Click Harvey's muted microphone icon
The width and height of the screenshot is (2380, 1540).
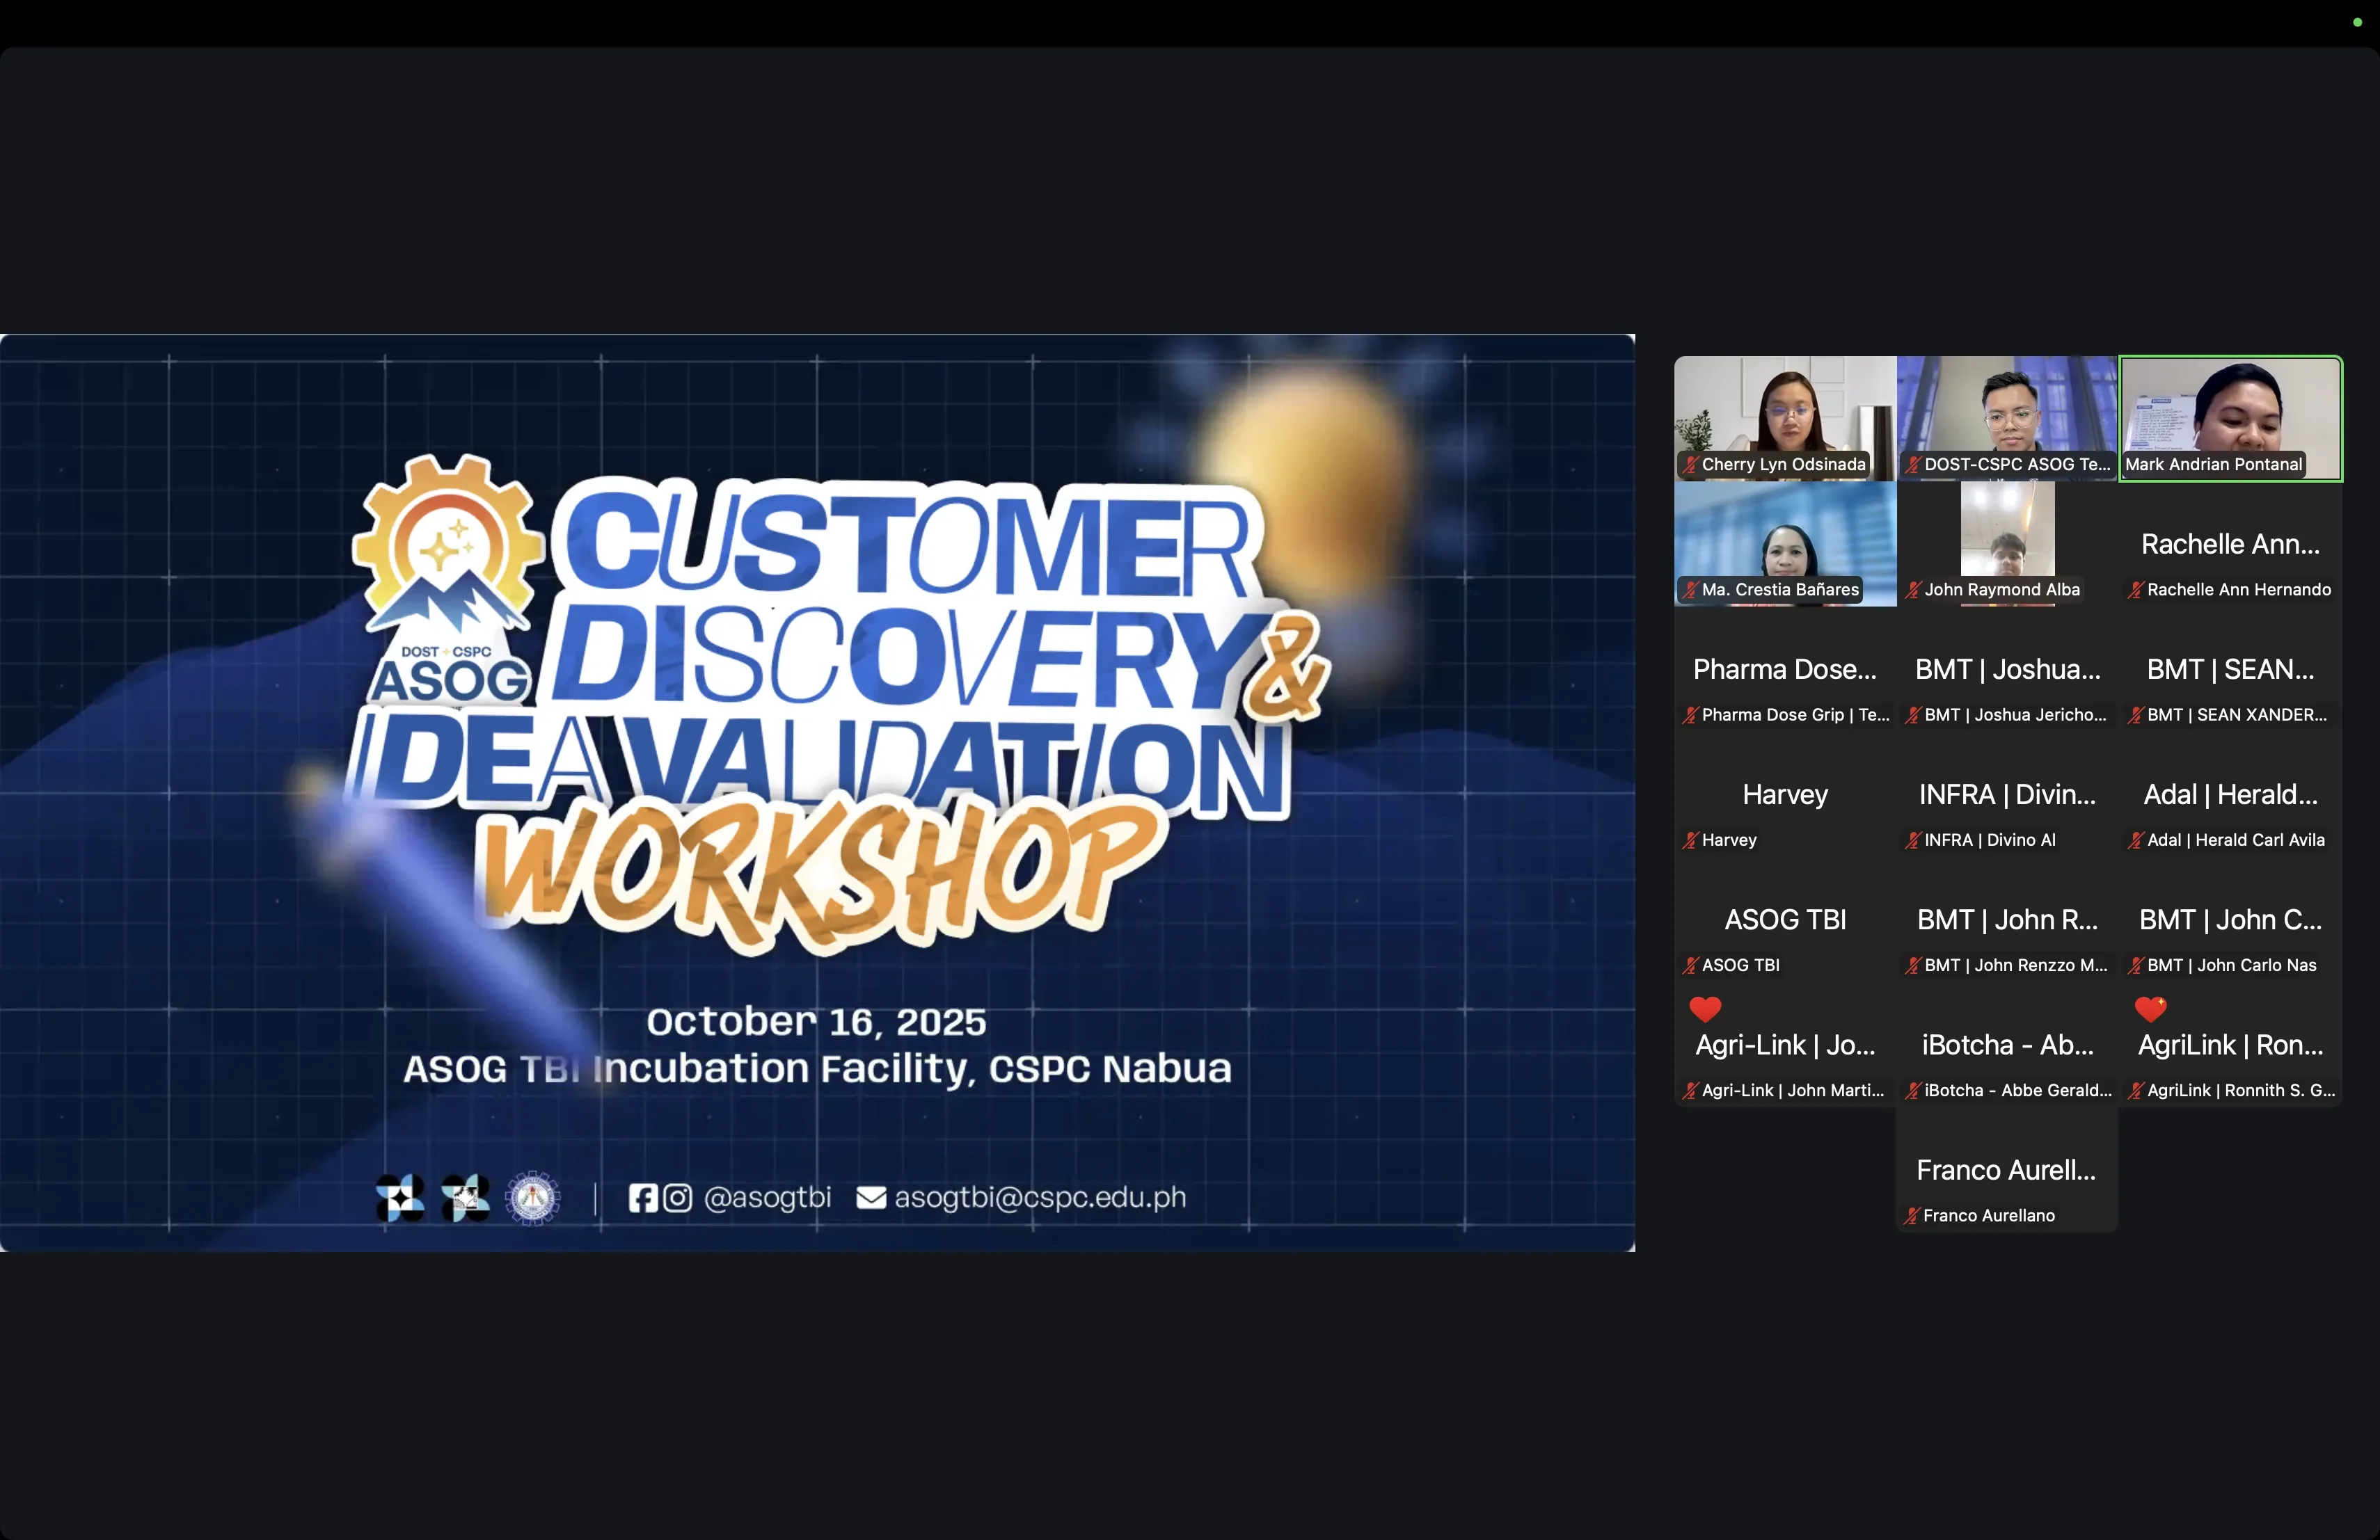(x=1690, y=840)
